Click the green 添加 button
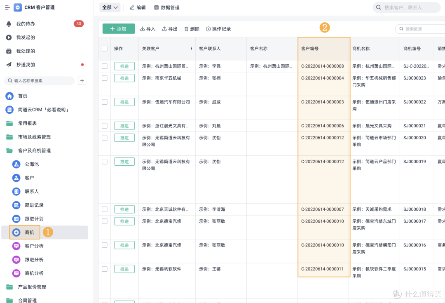 [119, 29]
